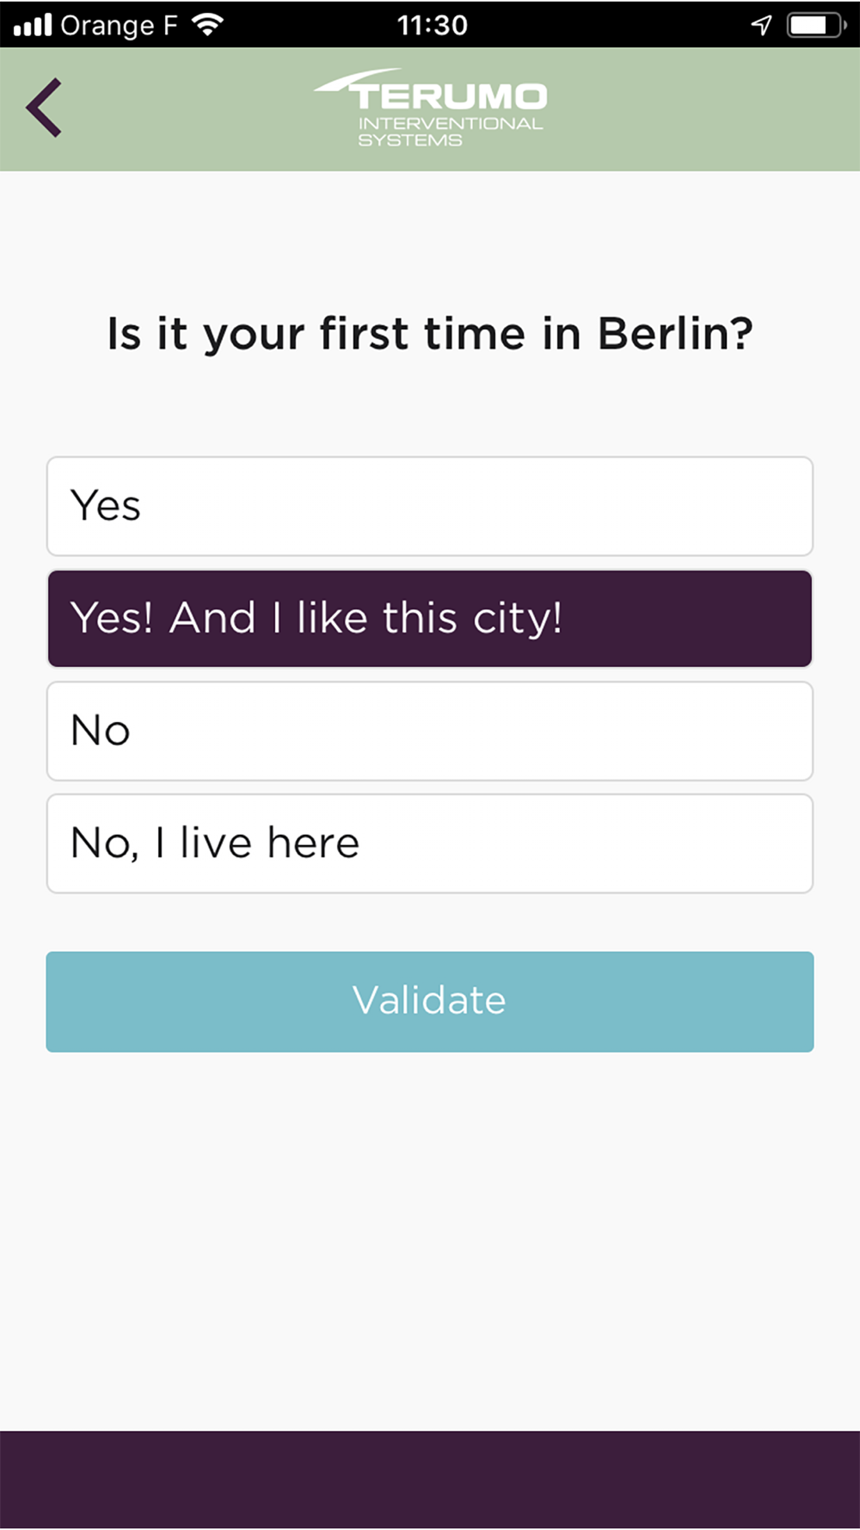
Task: Tap the dark purple footer bar
Action: (x=430, y=1480)
